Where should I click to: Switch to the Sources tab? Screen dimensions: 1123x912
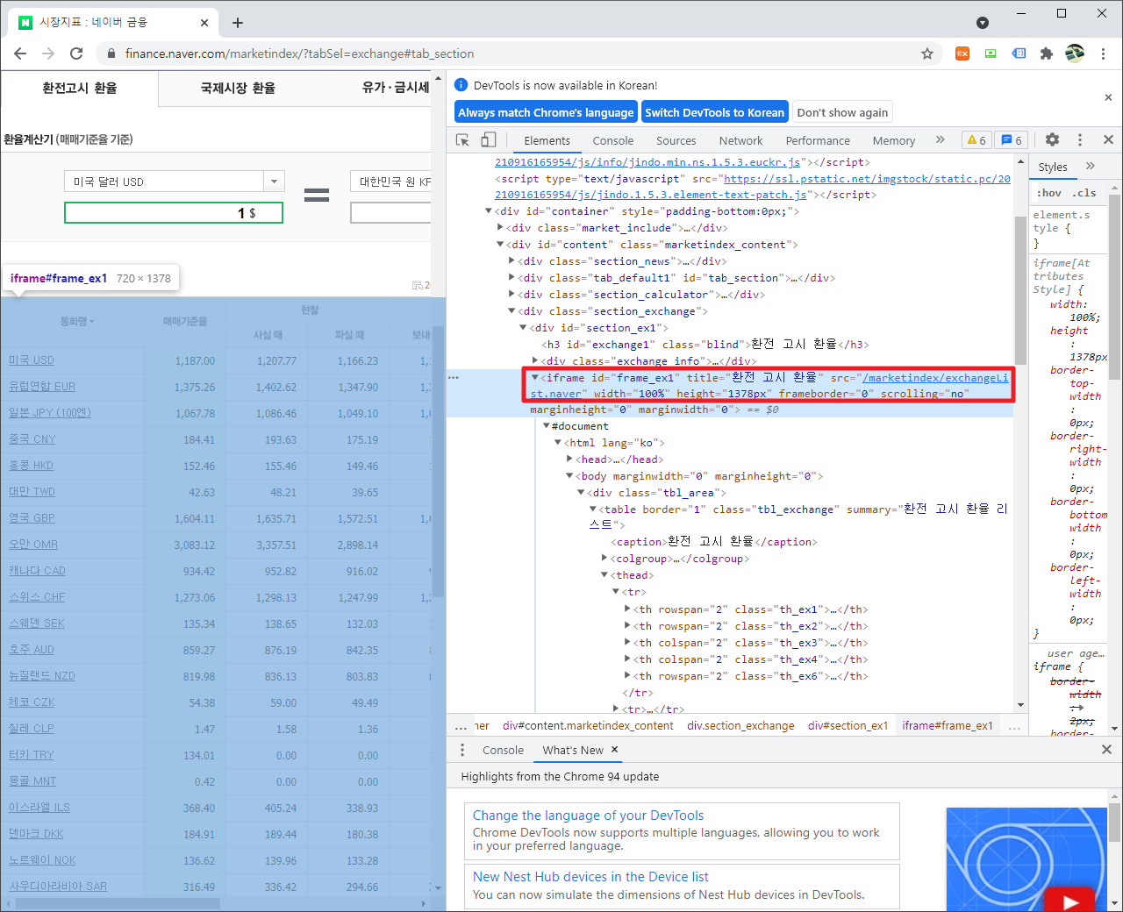[x=676, y=140]
